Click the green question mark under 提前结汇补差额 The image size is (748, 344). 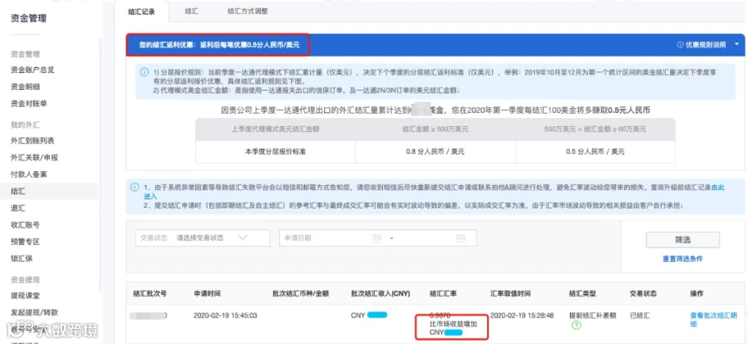[576, 326]
